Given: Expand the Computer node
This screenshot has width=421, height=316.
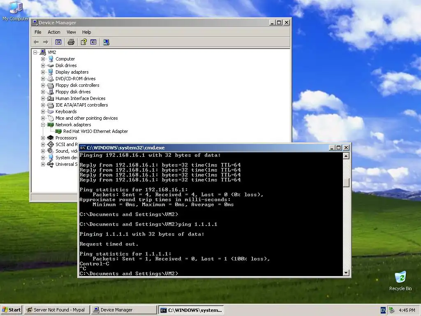Looking at the screenshot, I should pos(43,59).
